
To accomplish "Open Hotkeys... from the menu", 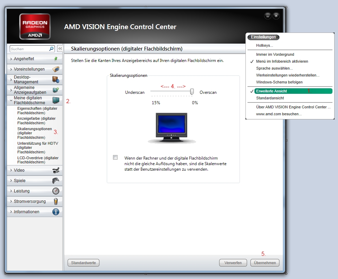I will click(x=265, y=45).
